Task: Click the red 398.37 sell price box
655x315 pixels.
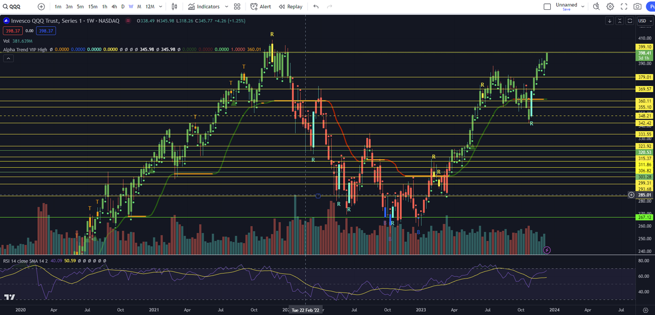Action: click(x=12, y=31)
